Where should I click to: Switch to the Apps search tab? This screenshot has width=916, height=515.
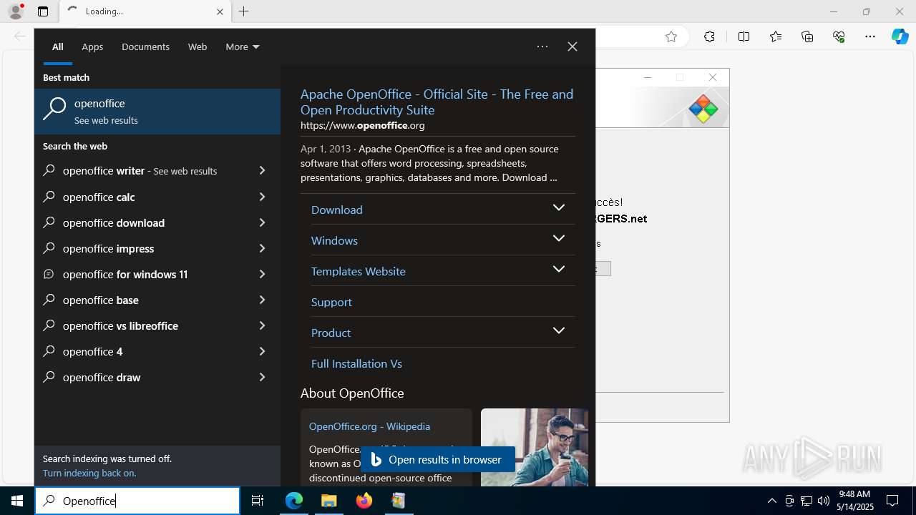pos(92,46)
